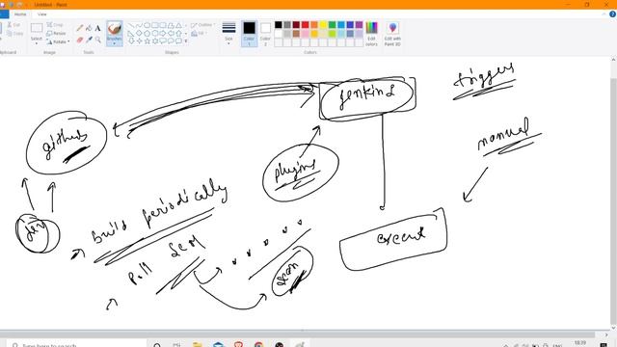The width and height of the screenshot is (617, 347).
Task: Open the Size line thickness dropdown
Action: pyautogui.click(x=228, y=34)
